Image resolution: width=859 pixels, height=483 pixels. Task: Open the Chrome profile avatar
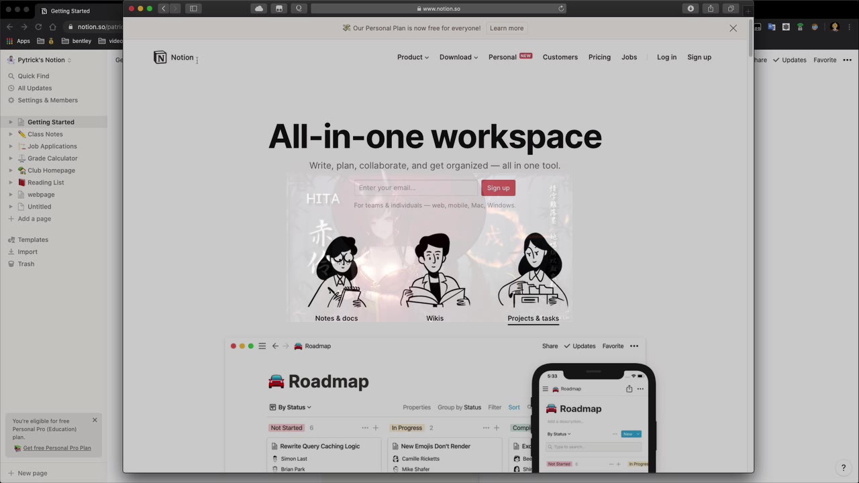click(835, 27)
